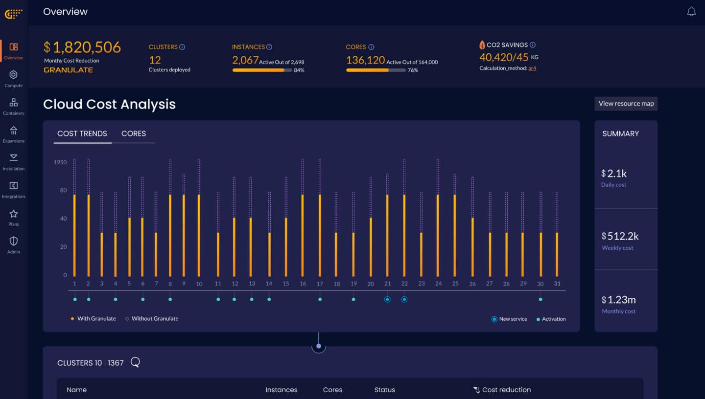Screen dimensions: 705x399
Task: Click the Without Granulate legend marker
Action: 127,319
